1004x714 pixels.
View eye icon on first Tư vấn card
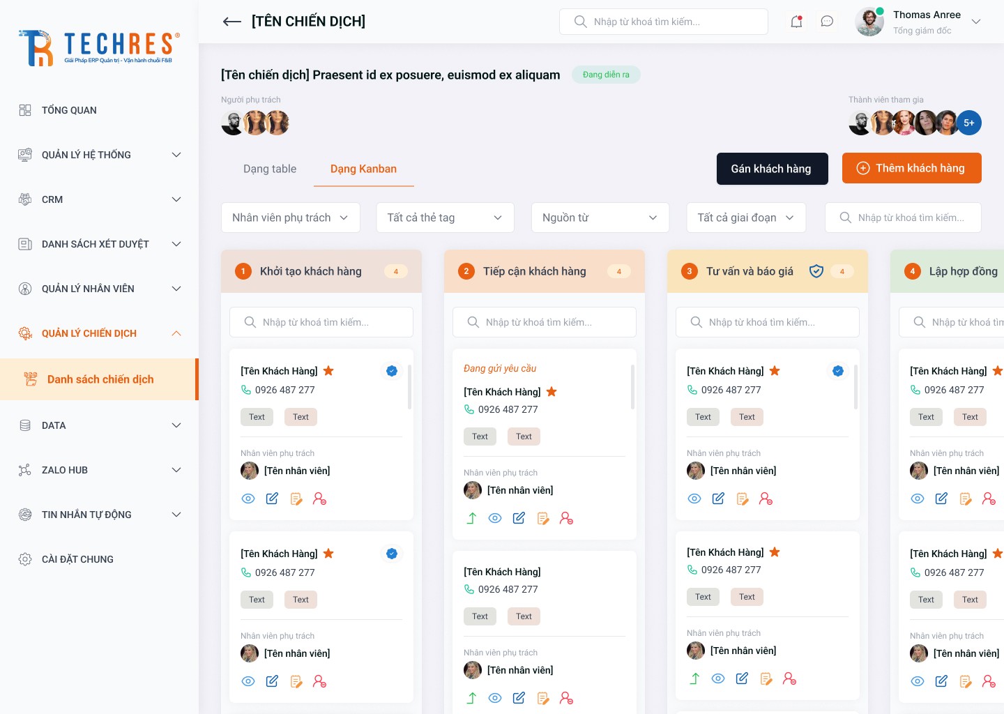pos(694,499)
